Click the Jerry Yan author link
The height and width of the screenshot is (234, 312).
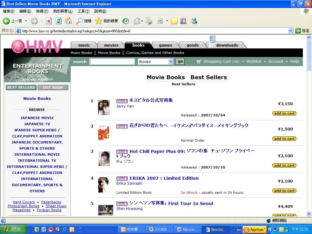(125, 106)
